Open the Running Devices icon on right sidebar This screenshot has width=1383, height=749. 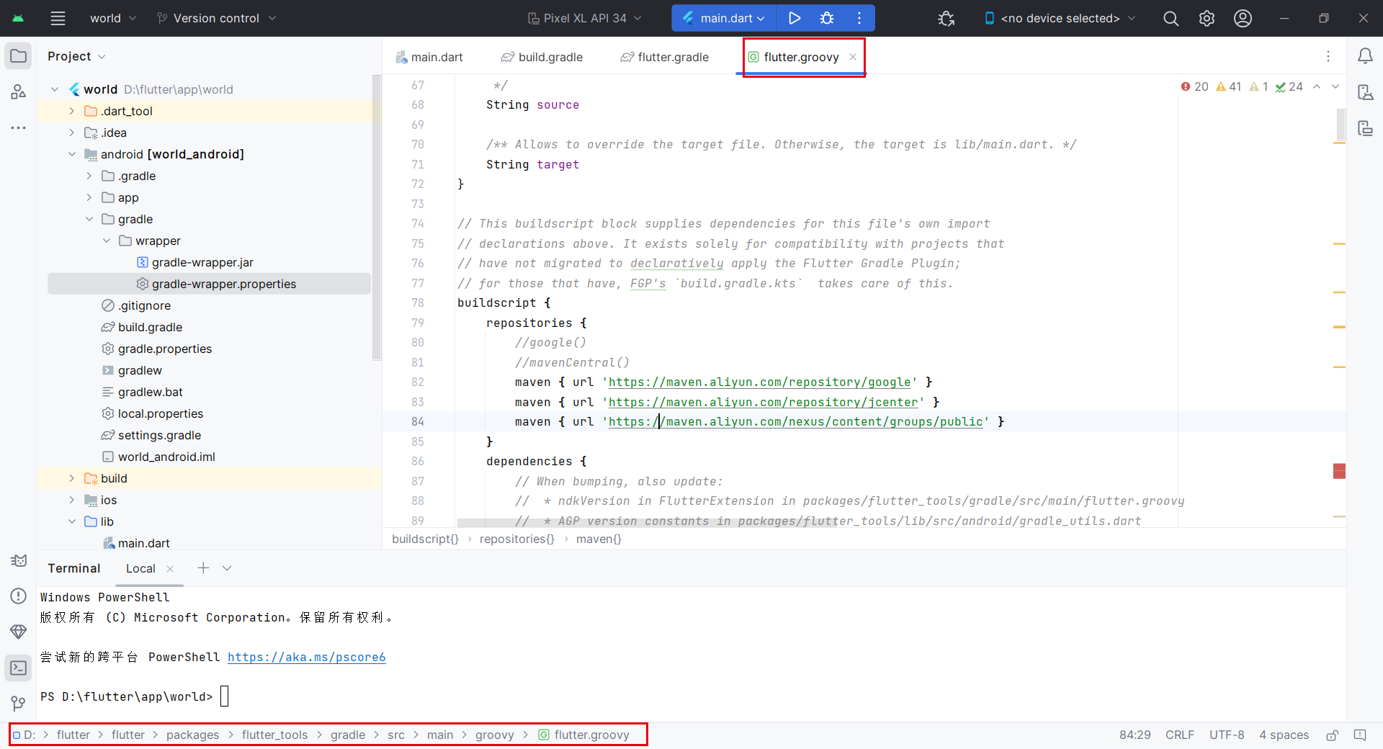(x=1365, y=128)
